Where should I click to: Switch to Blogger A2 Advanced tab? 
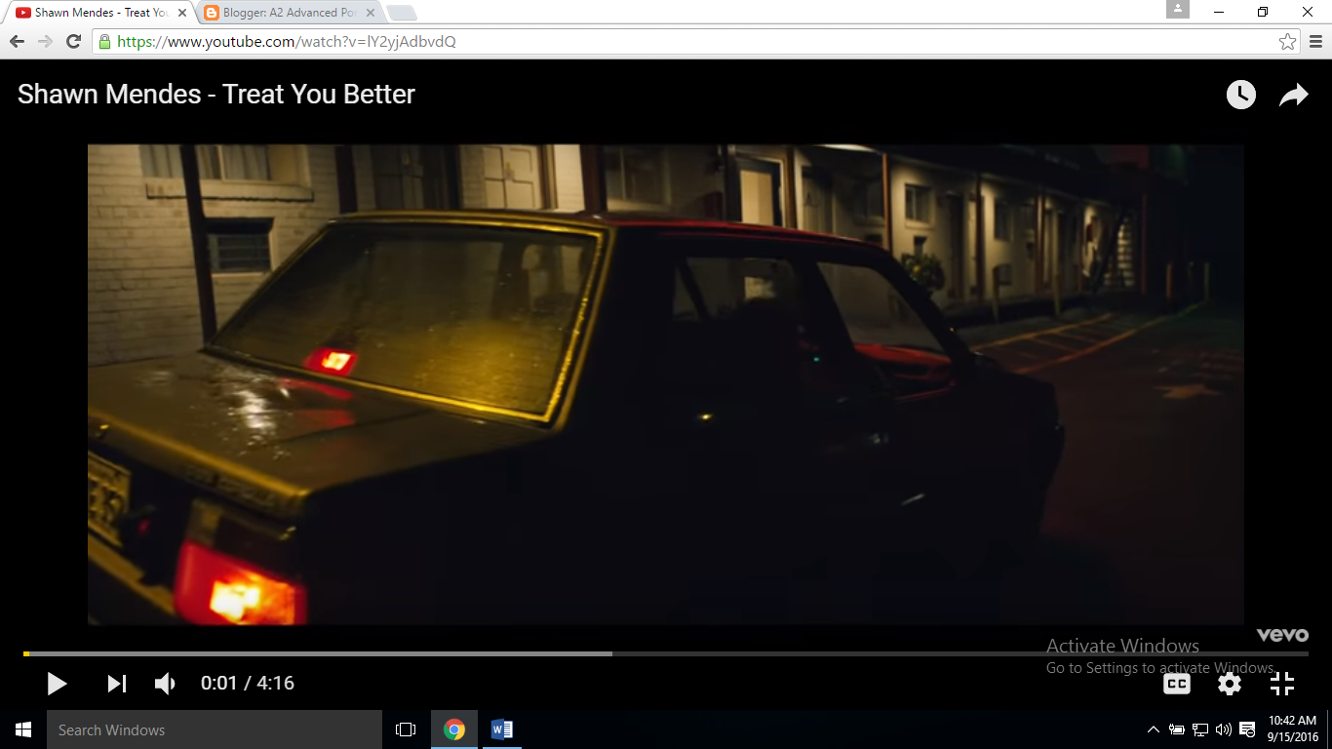click(289, 13)
